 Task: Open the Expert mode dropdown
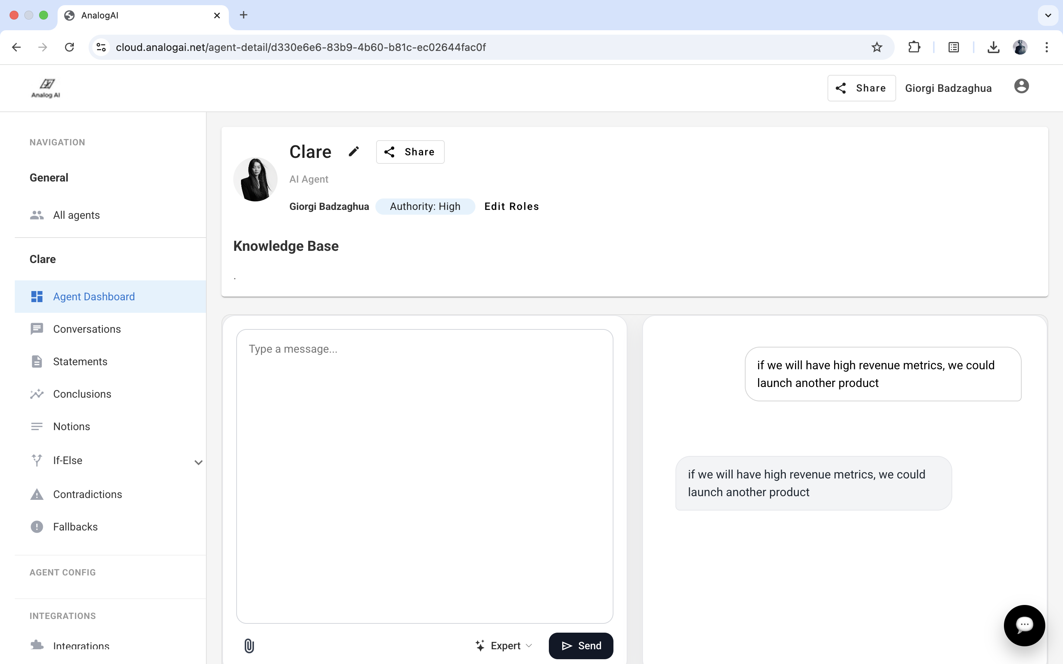504,646
